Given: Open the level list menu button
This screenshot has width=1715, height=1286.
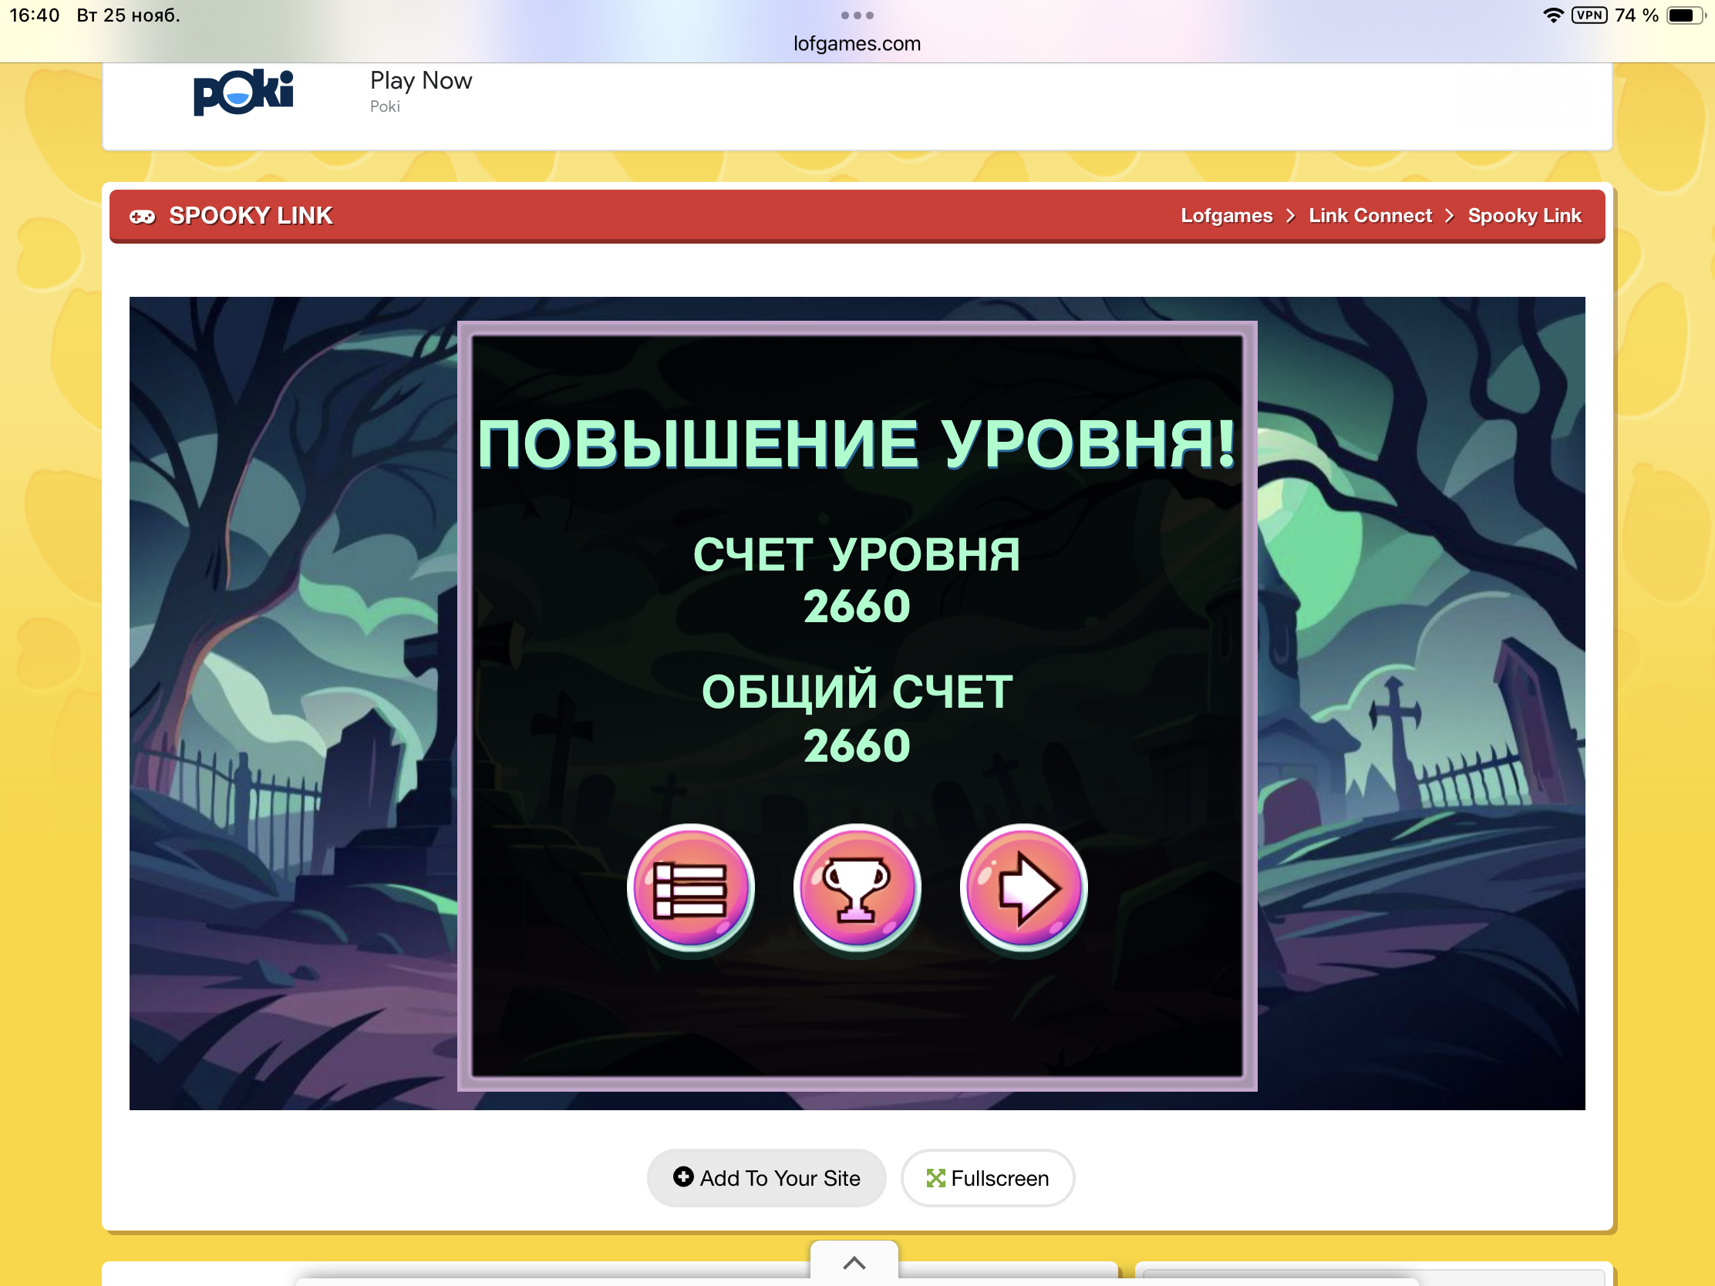Looking at the screenshot, I should [690, 887].
